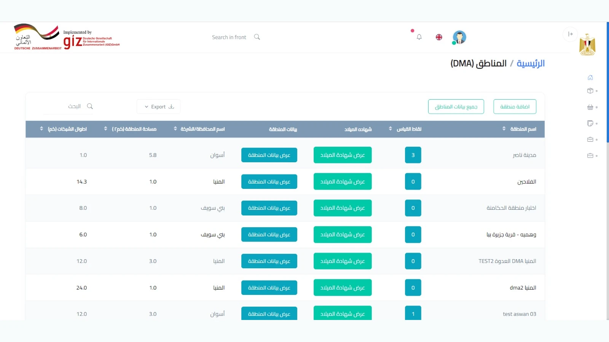Click the GIZ German cooperation logo
This screenshot has height=342, width=609.
pyautogui.click(x=67, y=37)
